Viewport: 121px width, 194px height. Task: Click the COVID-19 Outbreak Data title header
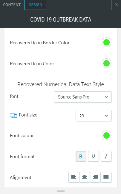click(x=61, y=19)
